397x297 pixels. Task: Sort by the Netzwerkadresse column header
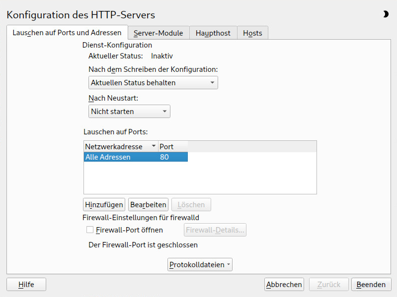pos(121,146)
